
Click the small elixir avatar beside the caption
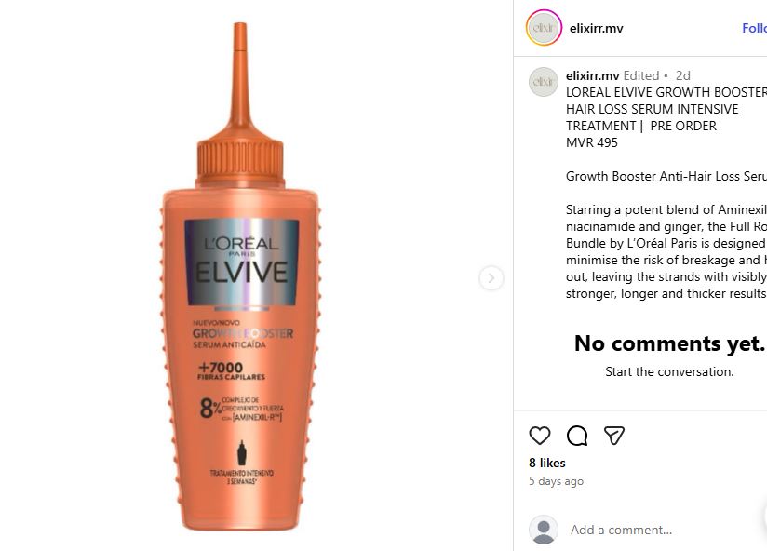point(543,82)
